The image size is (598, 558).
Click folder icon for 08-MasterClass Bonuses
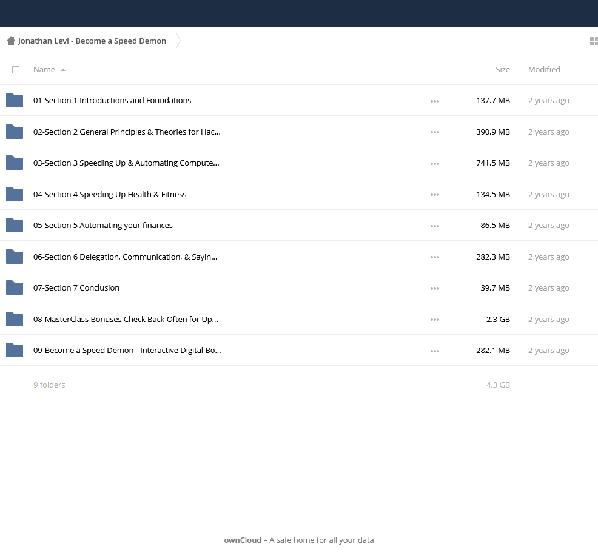(x=15, y=319)
